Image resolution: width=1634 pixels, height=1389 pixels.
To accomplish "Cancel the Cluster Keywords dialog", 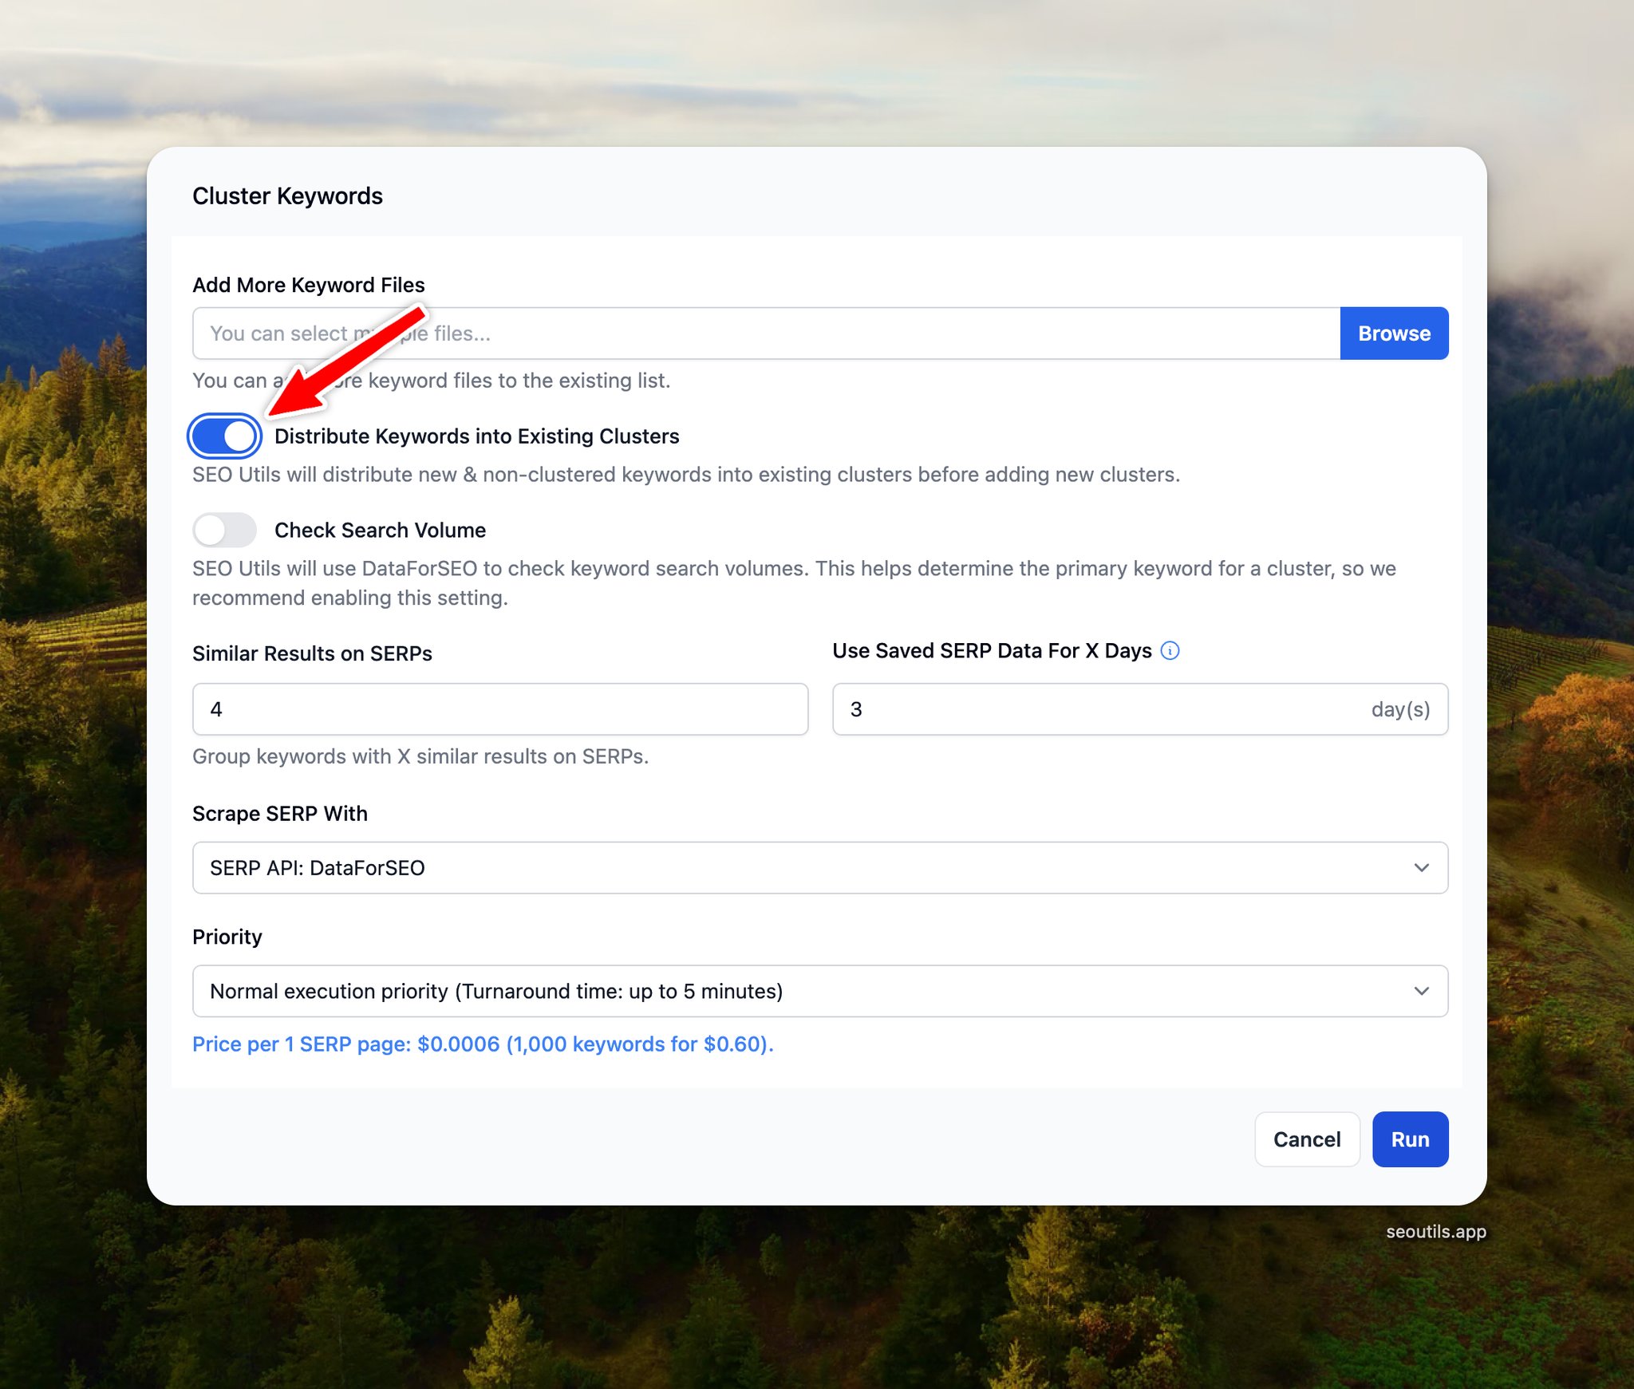I will pos(1306,1139).
